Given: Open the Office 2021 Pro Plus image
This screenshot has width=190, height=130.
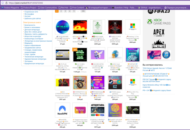Looking at the screenshot, I should (x=133, y=83).
